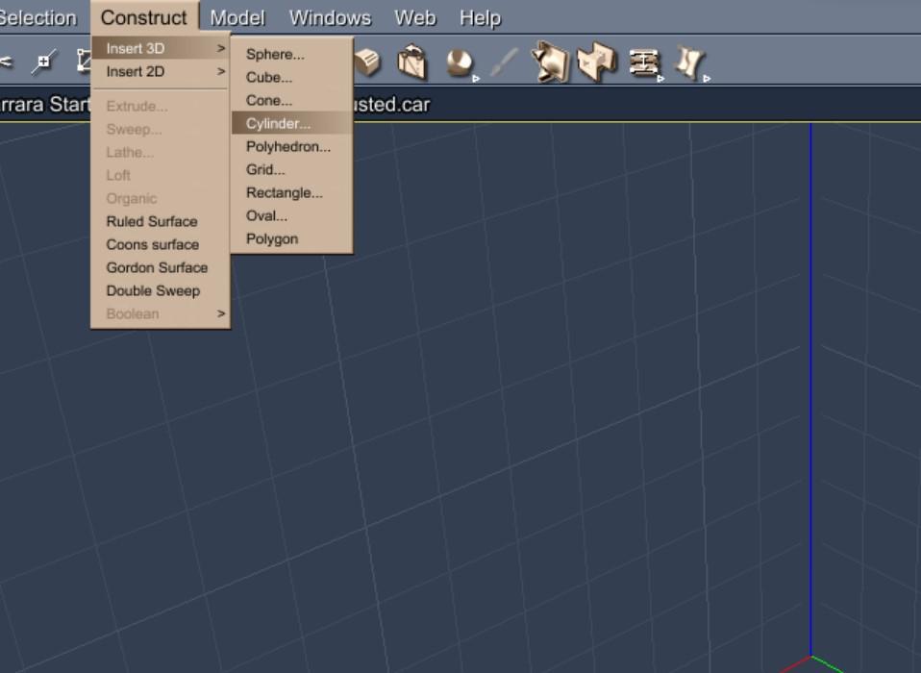Open the Windows menu

coord(330,18)
